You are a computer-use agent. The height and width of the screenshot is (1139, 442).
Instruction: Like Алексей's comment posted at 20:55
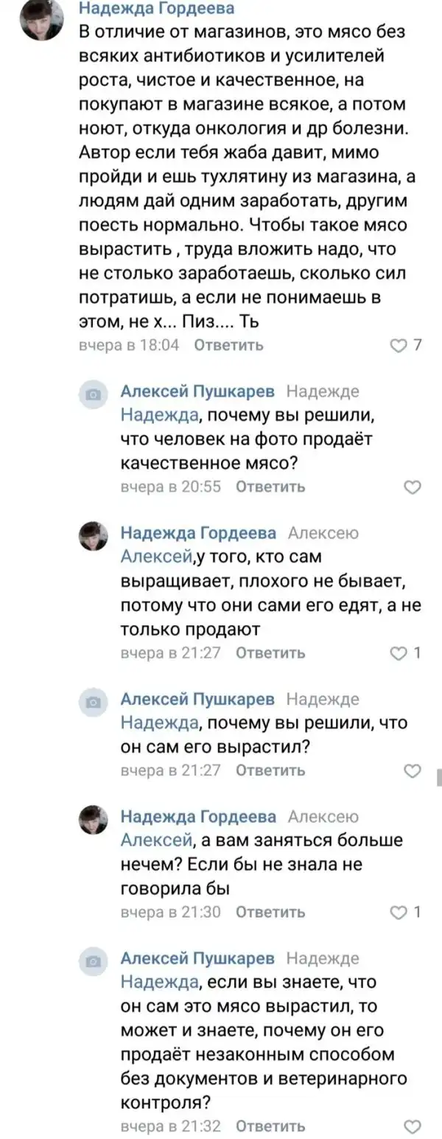pos(413,487)
